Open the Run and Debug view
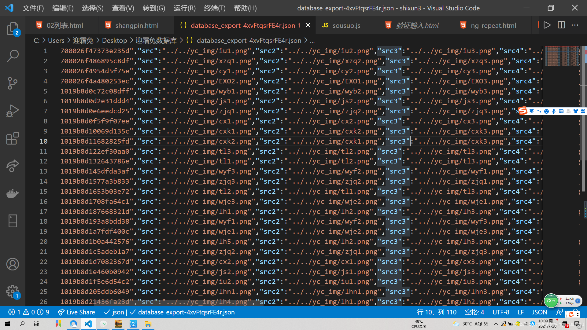The image size is (587, 330). pos(13,111)
